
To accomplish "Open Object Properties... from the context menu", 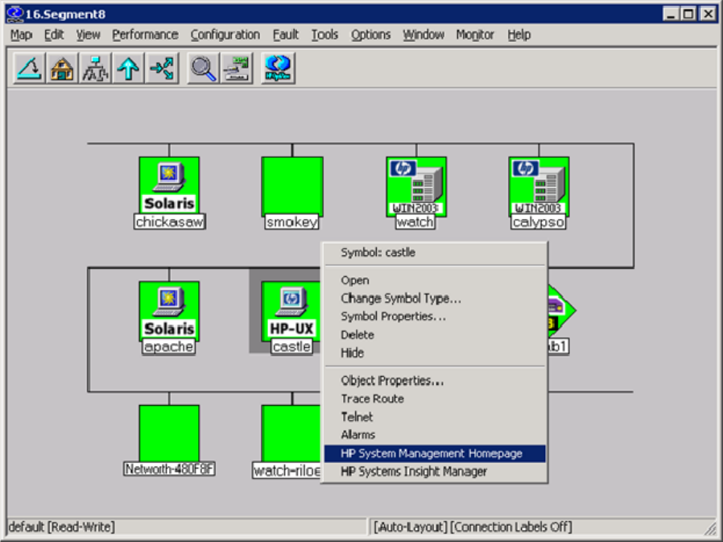I will [x=435, y=381].
